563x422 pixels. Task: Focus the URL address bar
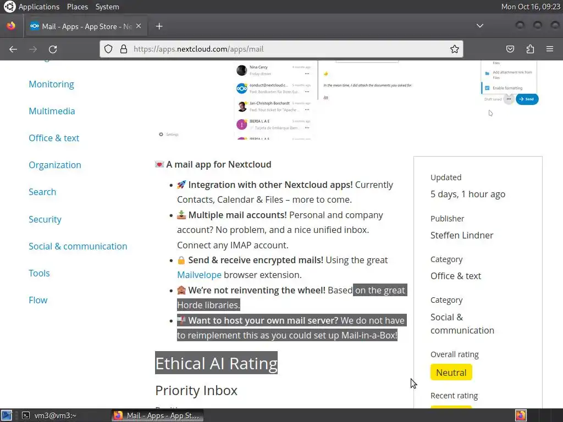281,49
